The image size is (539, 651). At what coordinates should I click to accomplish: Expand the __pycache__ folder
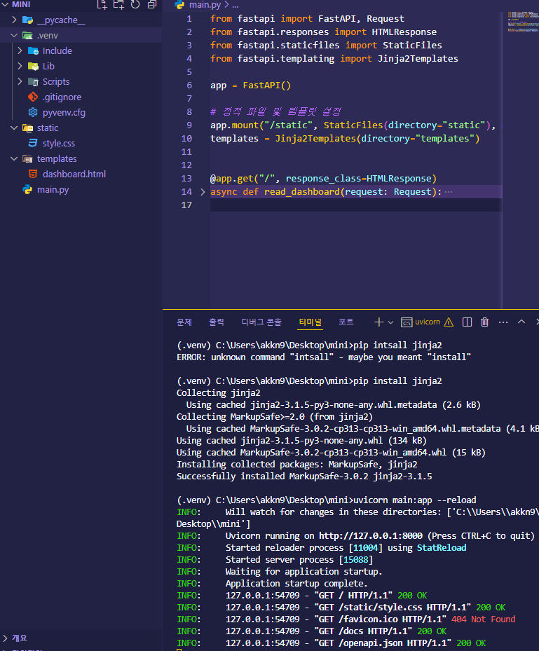click(x=14, y=20)
